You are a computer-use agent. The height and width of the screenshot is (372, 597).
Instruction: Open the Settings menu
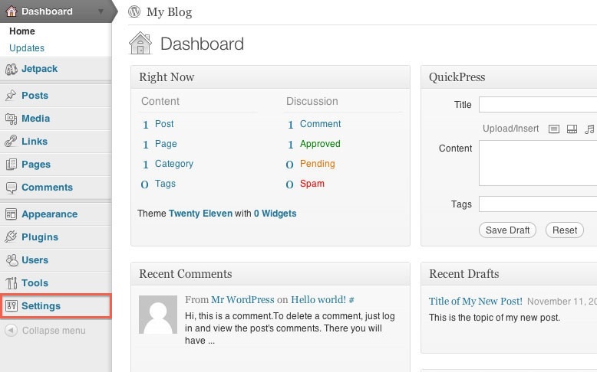[41, 306]
